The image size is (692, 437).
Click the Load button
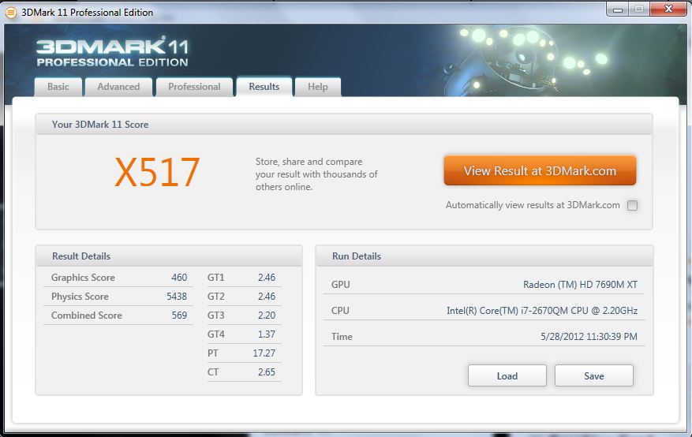click(507, 375)
